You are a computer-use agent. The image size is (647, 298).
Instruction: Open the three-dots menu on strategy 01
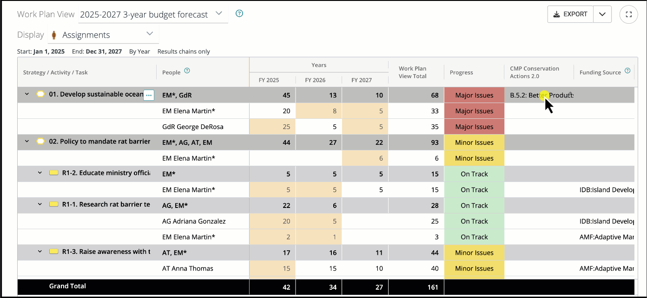coord(149,95)
